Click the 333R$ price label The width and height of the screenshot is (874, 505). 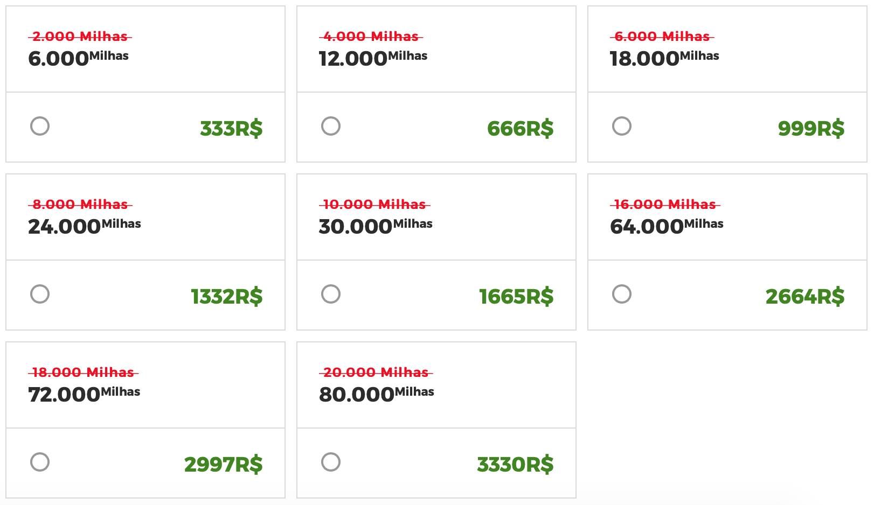tap(231, 129)
